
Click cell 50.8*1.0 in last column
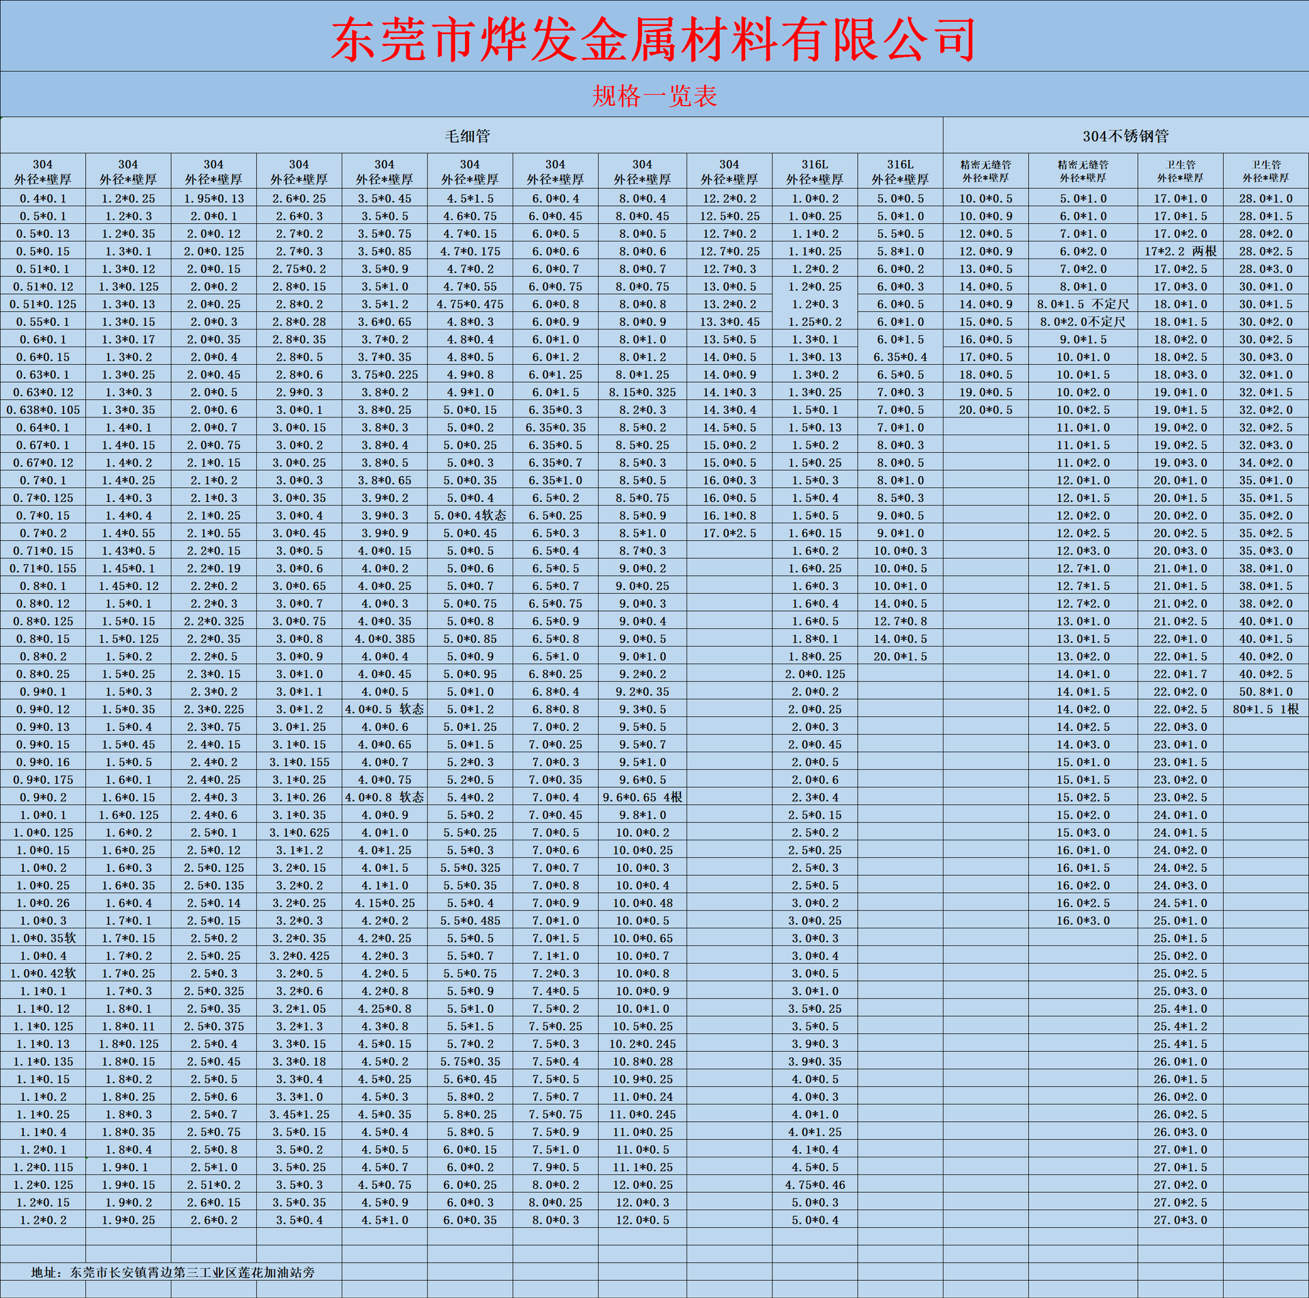[1265, 692]
